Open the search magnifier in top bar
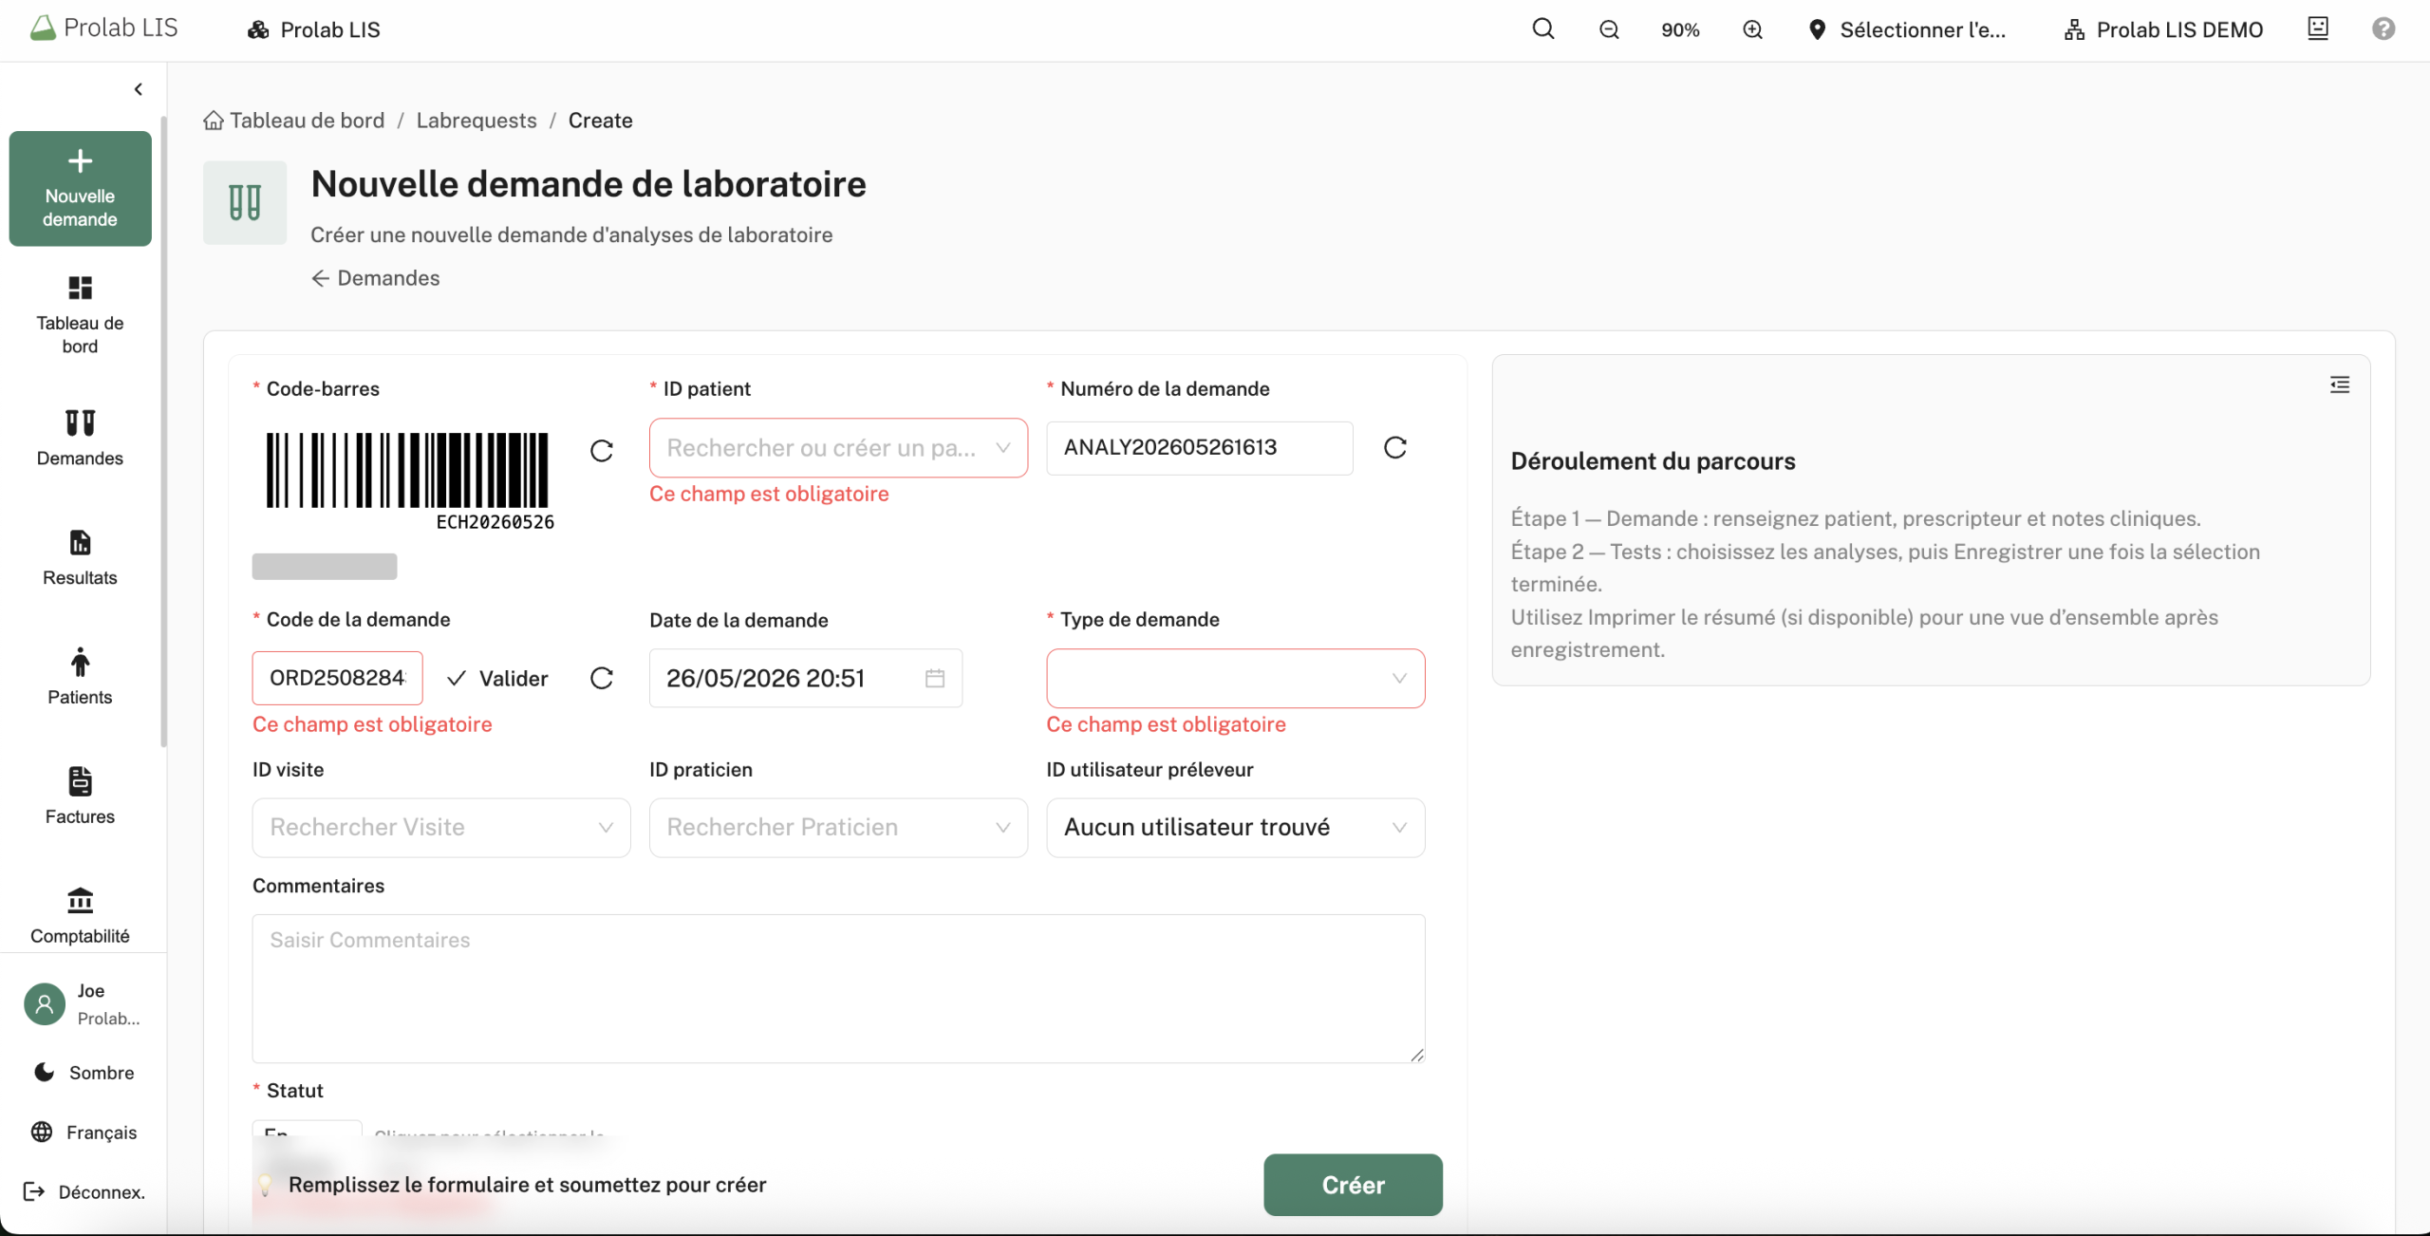The image size is (2430, 1236). (x=1543, y=29)
